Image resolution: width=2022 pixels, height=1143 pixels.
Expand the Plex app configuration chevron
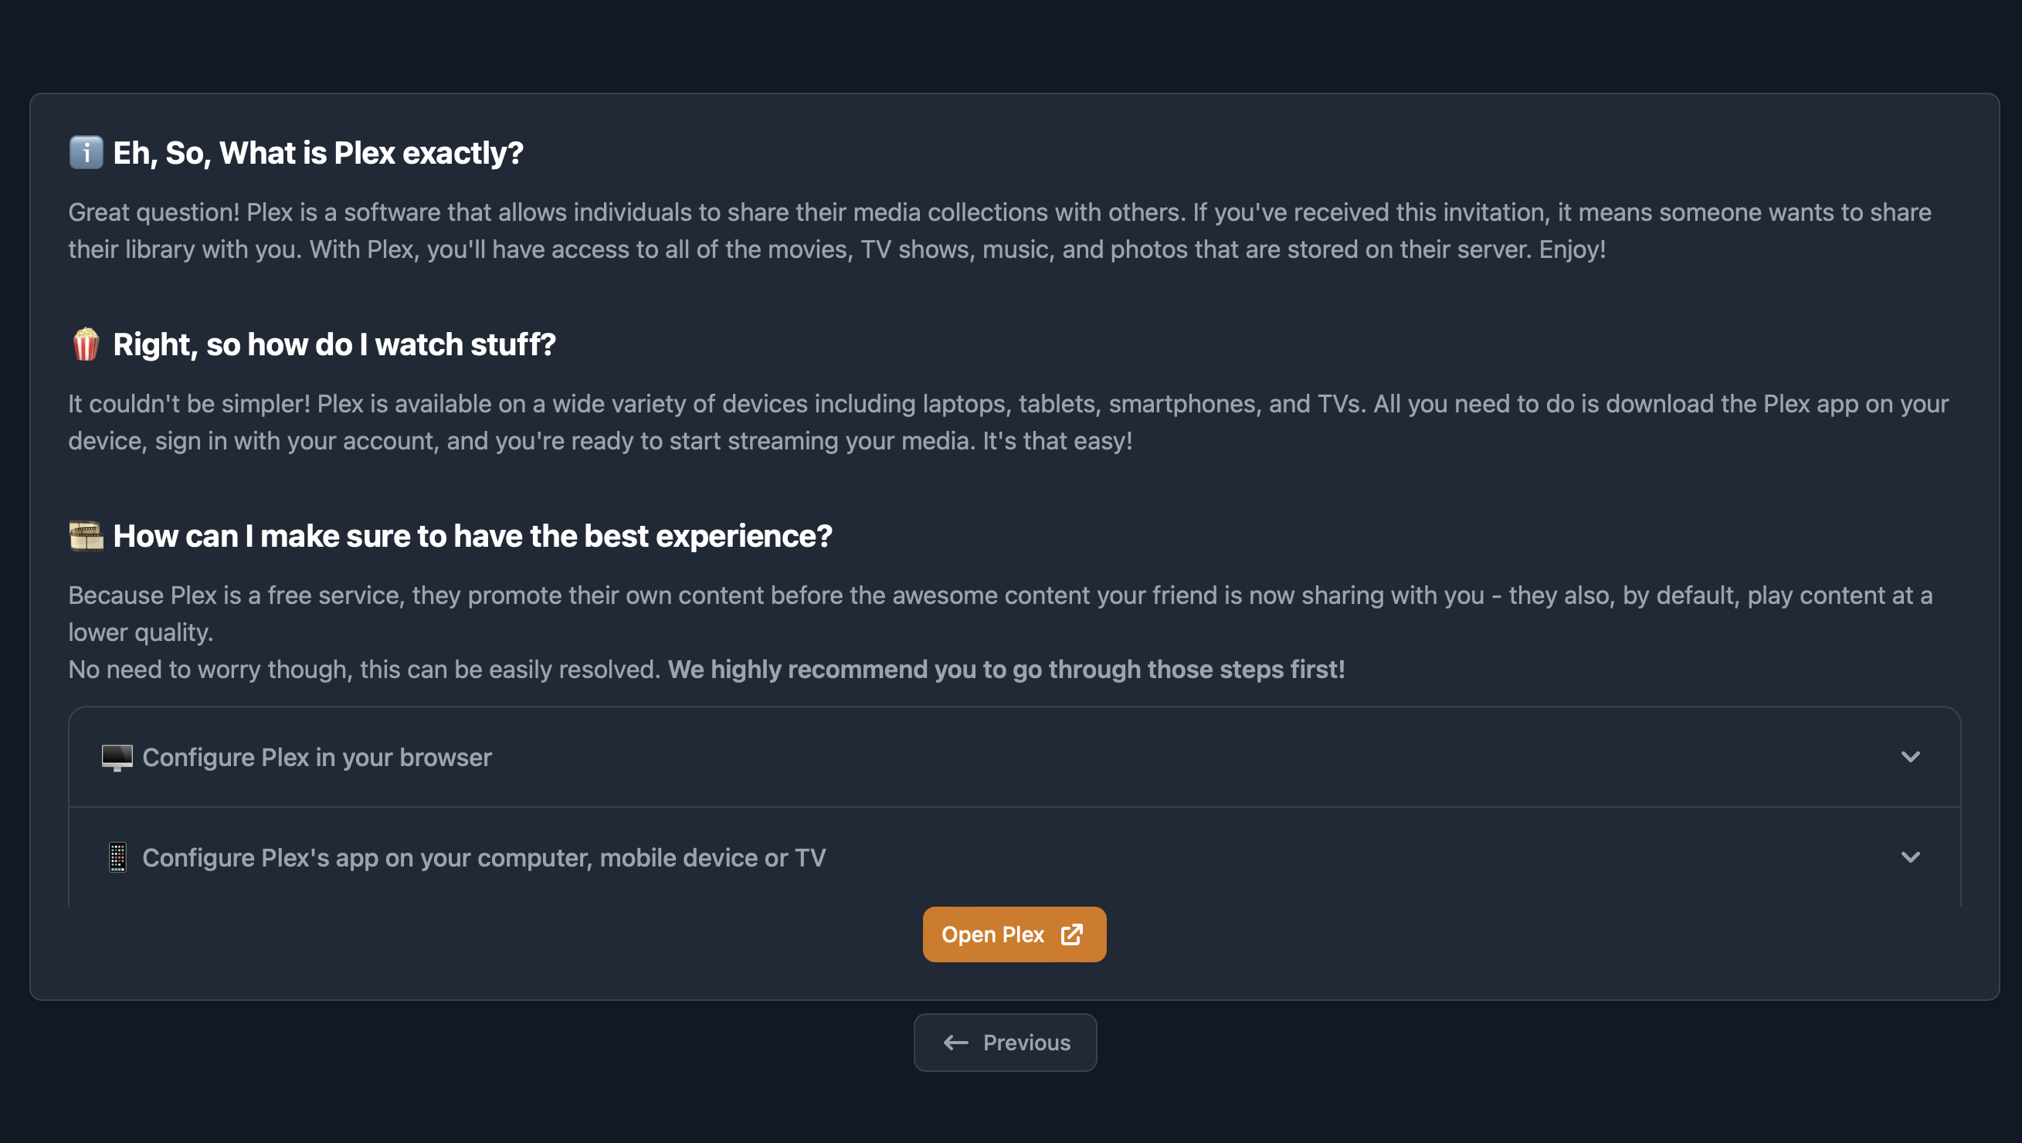tap(1910, 857)
